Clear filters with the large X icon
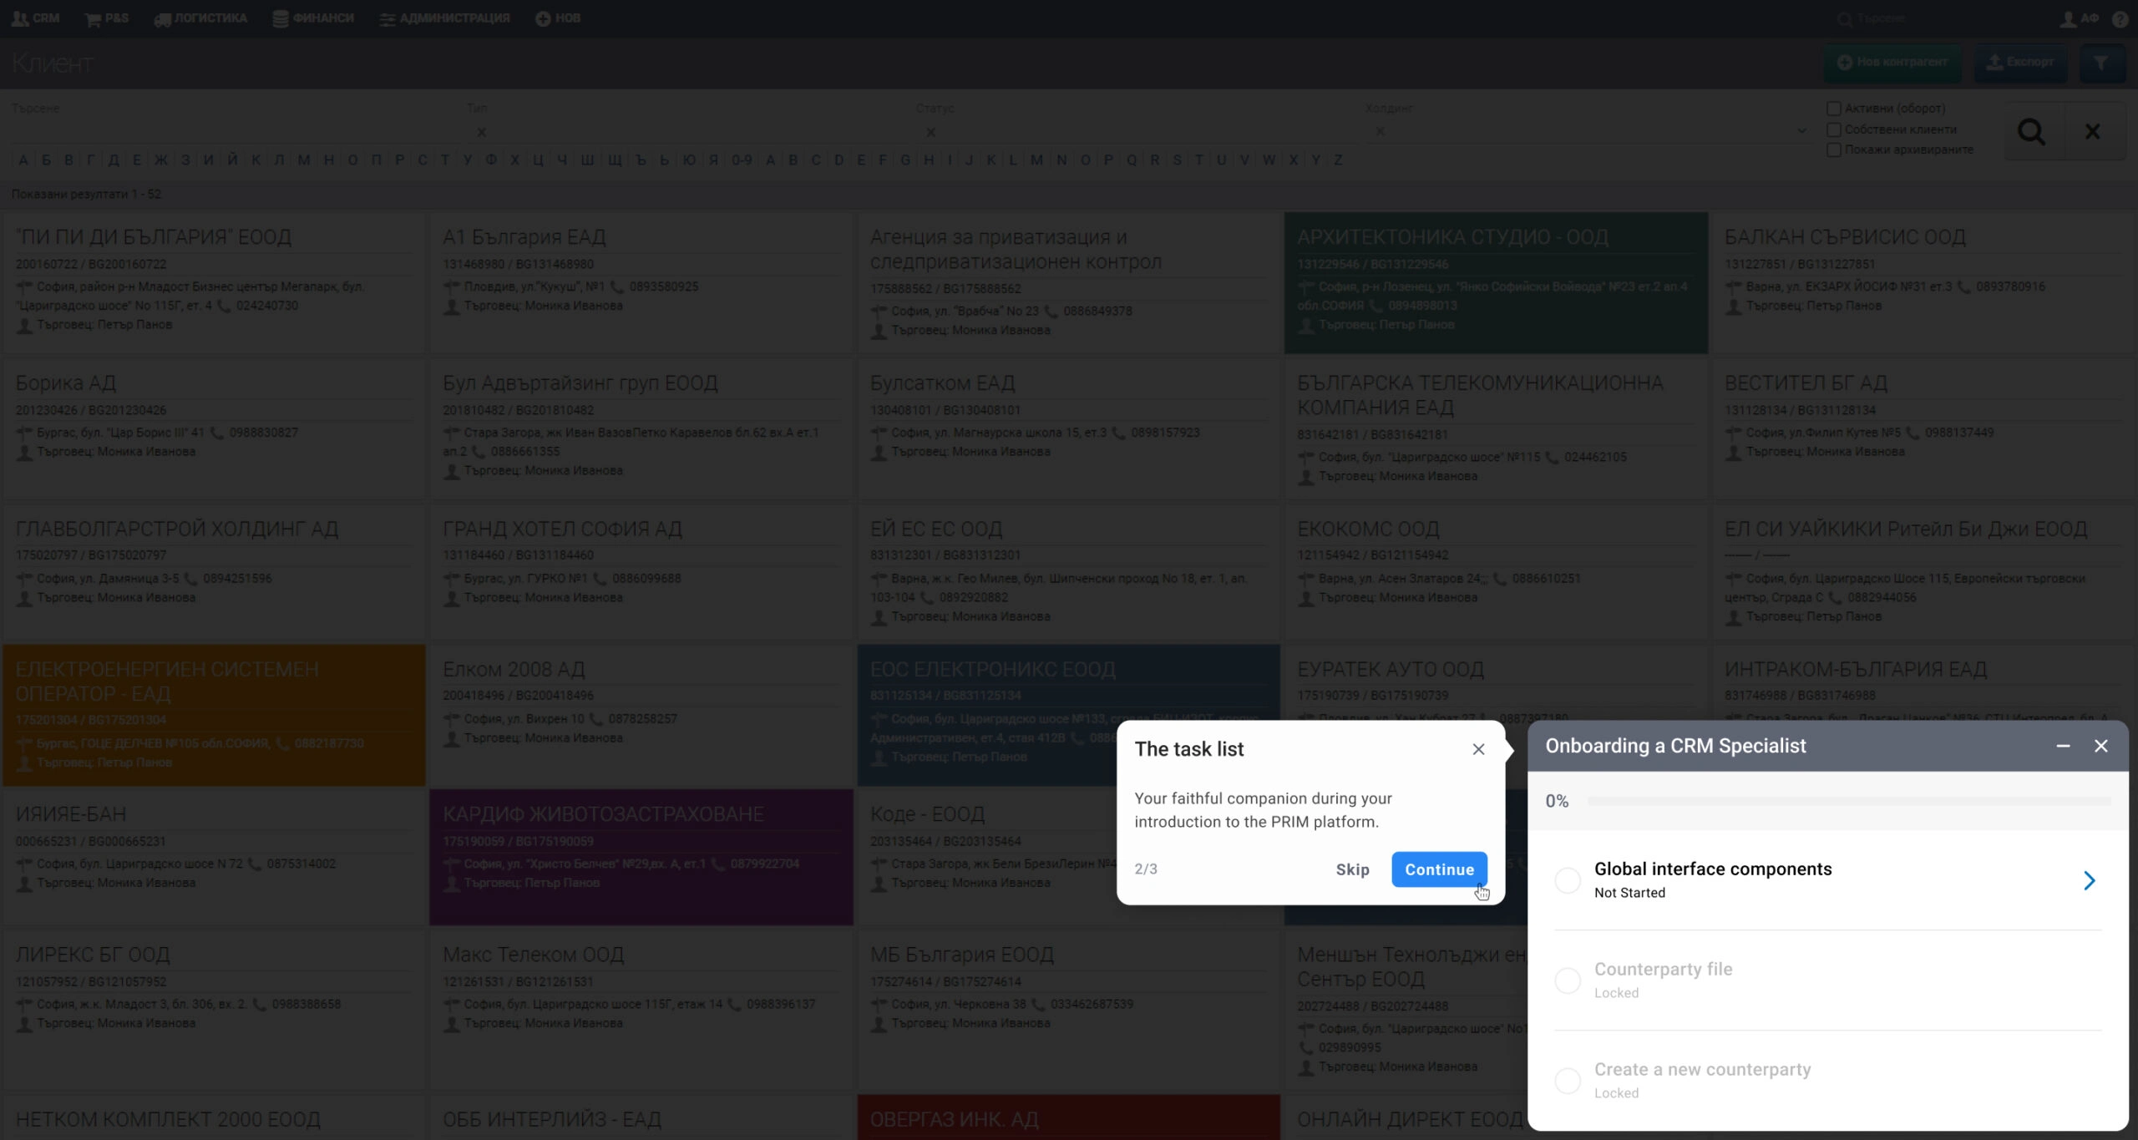Screen dimensions: 2138x1140 [2092, 131]
